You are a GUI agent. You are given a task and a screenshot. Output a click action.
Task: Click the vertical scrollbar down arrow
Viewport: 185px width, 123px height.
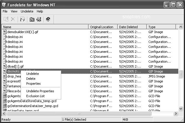click(x=181, y=108)
